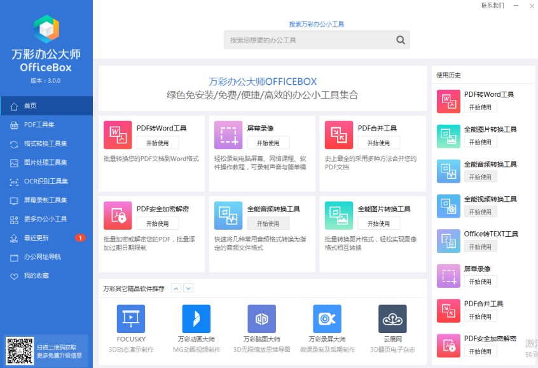The height and width of the screenshot is (368, 538).
Task: Click 3D动态演示制作 caption under FOCUSKY
Action: 131,350
